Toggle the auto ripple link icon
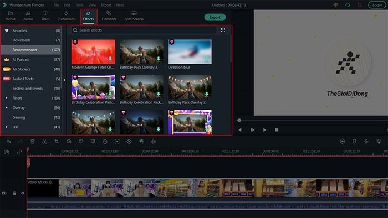The image size is (388, 218). 19,152
